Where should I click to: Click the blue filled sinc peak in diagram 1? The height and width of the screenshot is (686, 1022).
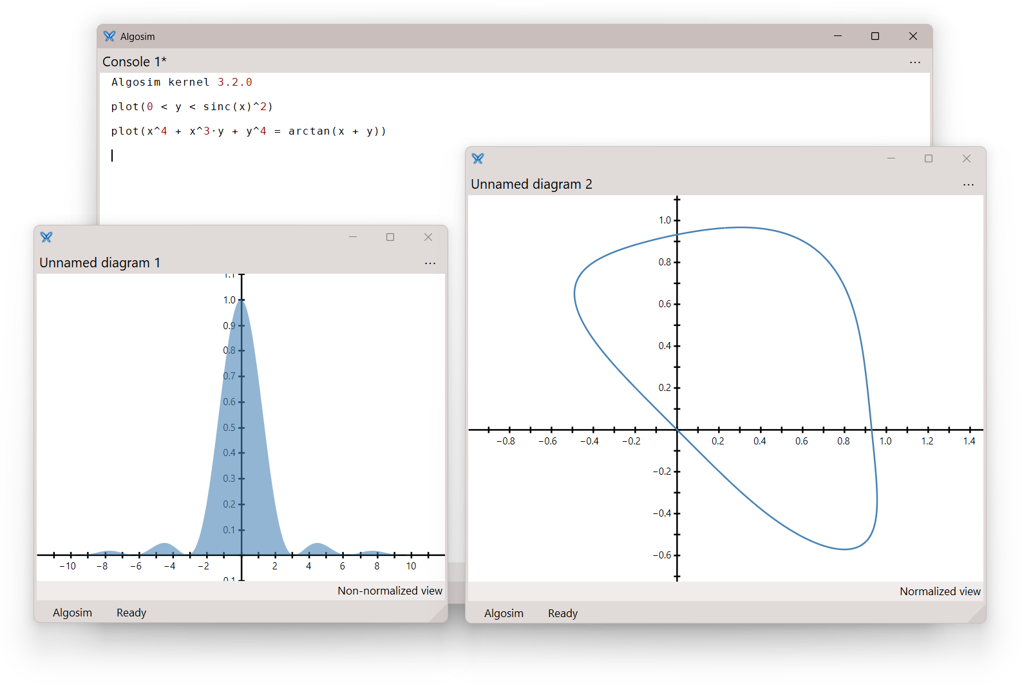(242, 438)
